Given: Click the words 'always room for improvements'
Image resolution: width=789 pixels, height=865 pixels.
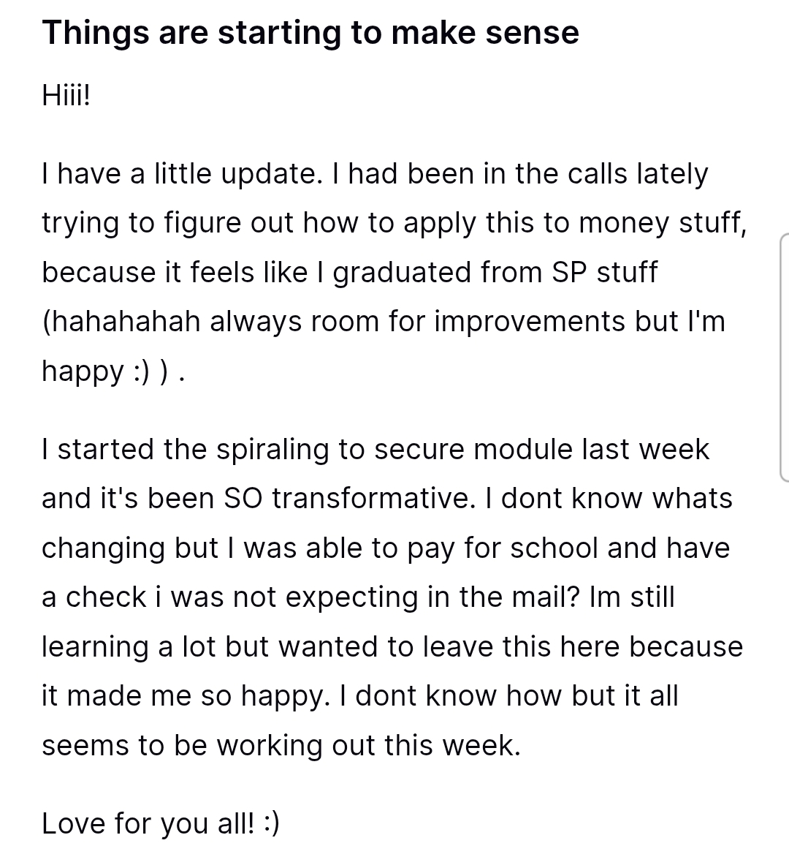Looking at the screenshot, I should point(417,321).
